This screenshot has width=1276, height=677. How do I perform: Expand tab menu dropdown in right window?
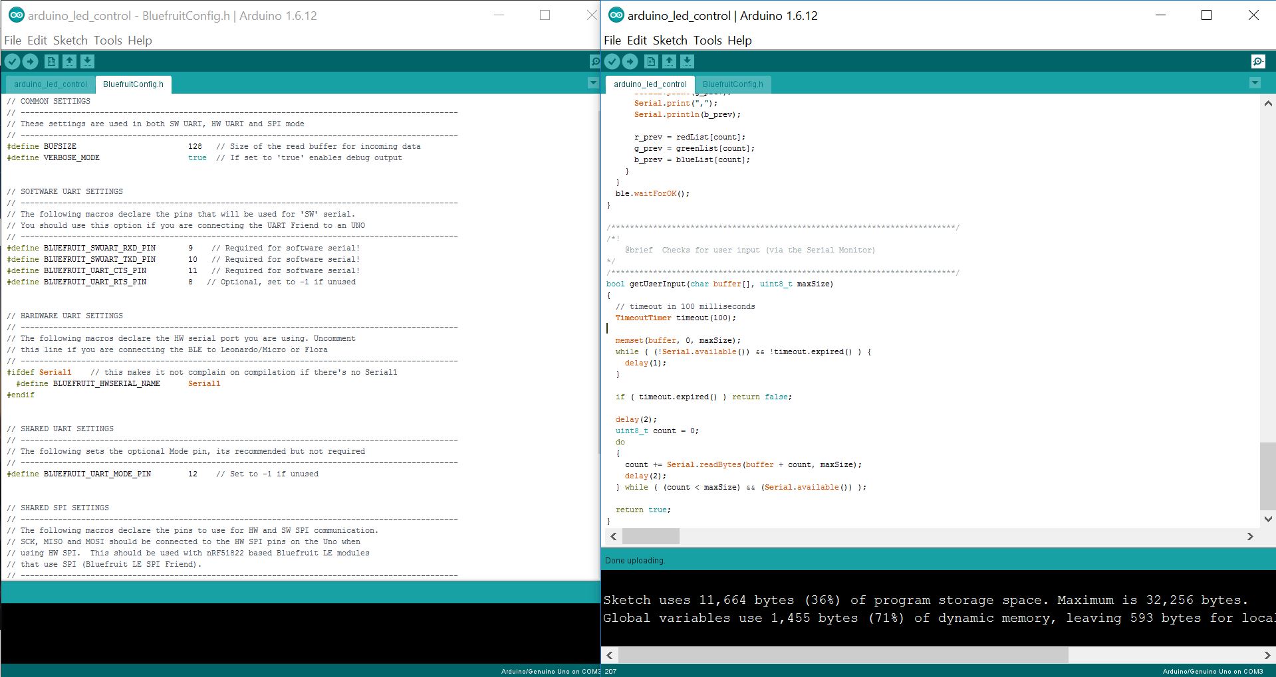[x=1255, y=83]
